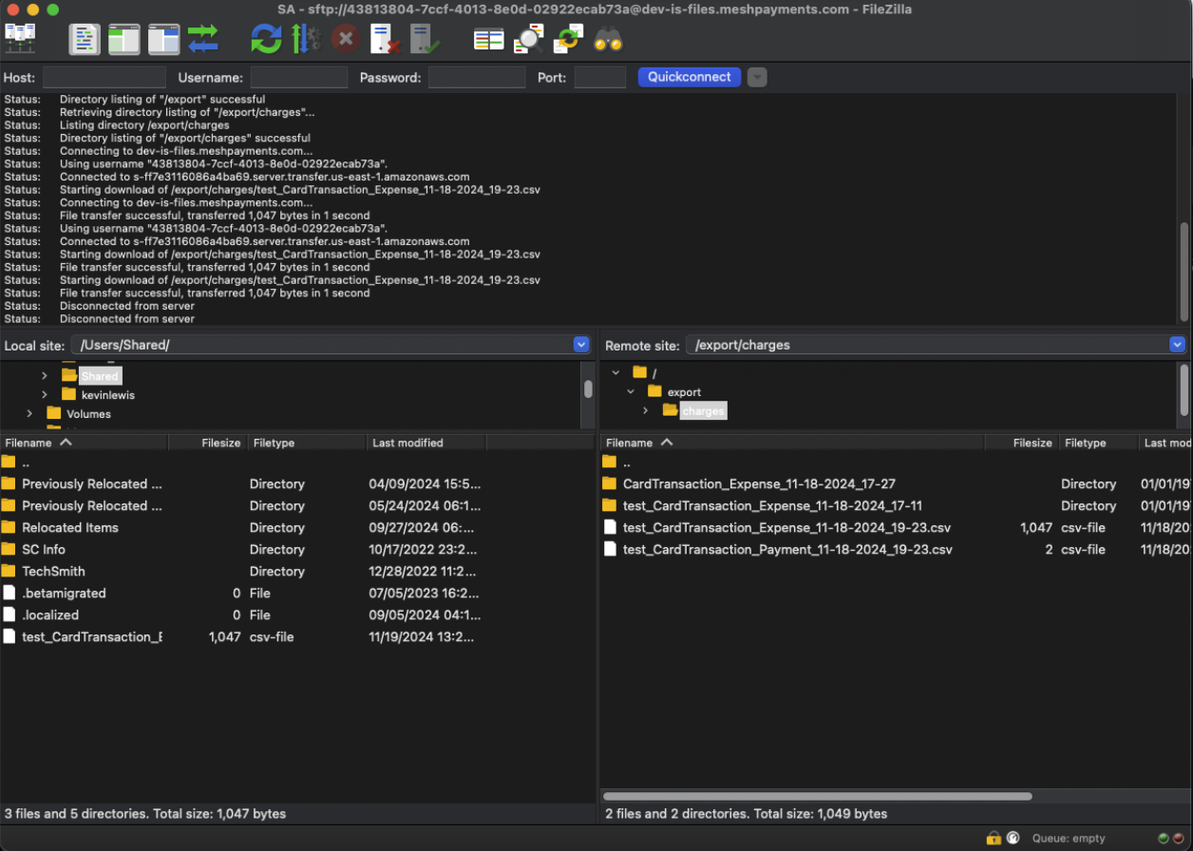Expand the Shared folder in local tree
The height and width of the screenshot is (851, 1193).
pos(45,376)
